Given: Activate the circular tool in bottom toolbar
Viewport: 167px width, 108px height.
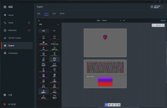Looking at the screenshot, I should [116, 105].
